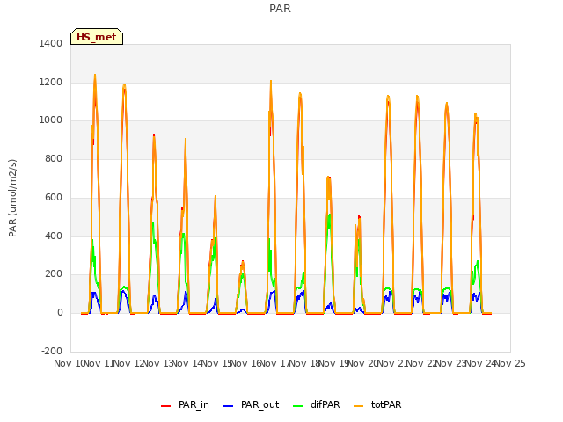Click the orange totPAR legend swatch
This screenshot has width=563, height=422.
(359, 406)
